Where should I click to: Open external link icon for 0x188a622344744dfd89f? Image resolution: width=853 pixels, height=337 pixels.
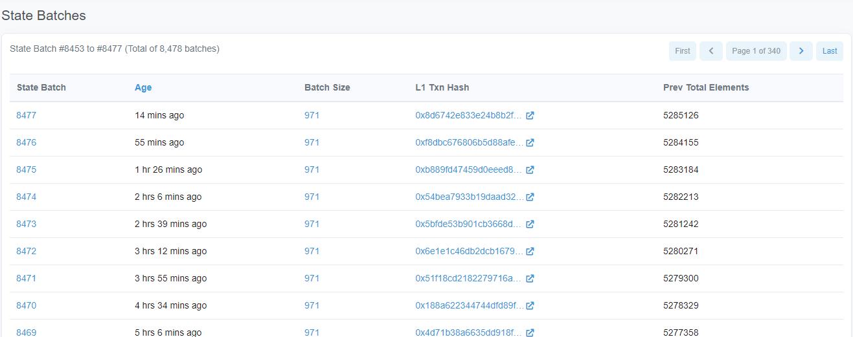click(x=530, y=306)
